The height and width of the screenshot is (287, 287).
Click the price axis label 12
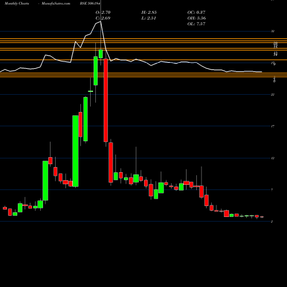273,158
